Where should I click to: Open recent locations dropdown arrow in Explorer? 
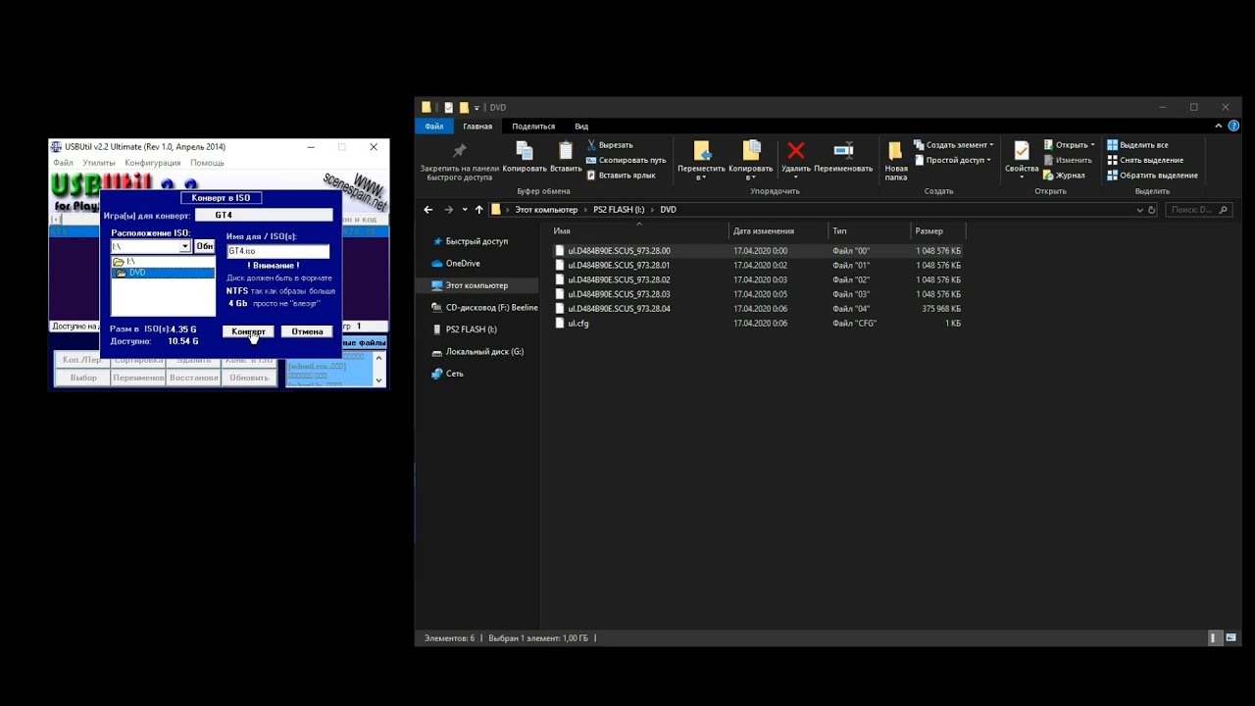(464, 210)
